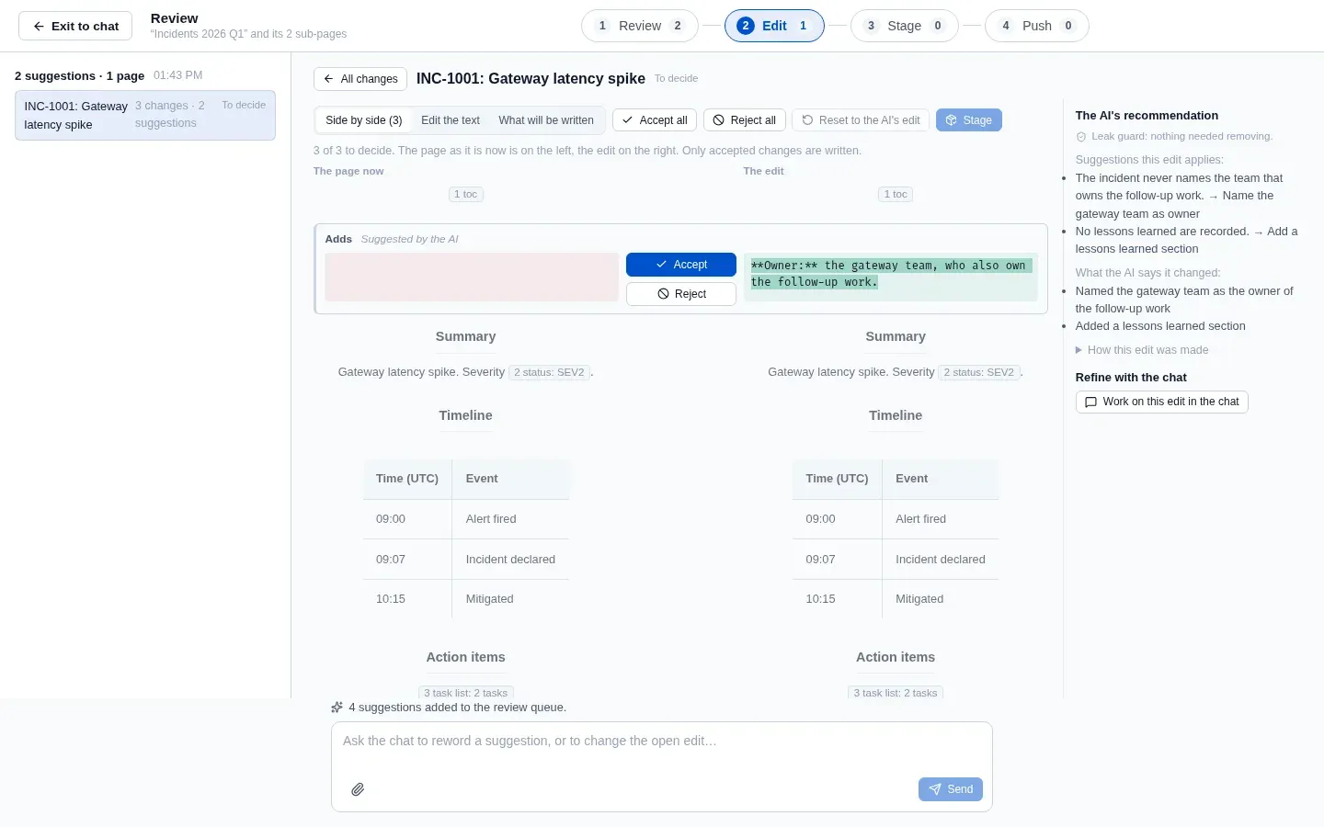Go back to All changes
1324x827 pixels.
coord(360,79)
